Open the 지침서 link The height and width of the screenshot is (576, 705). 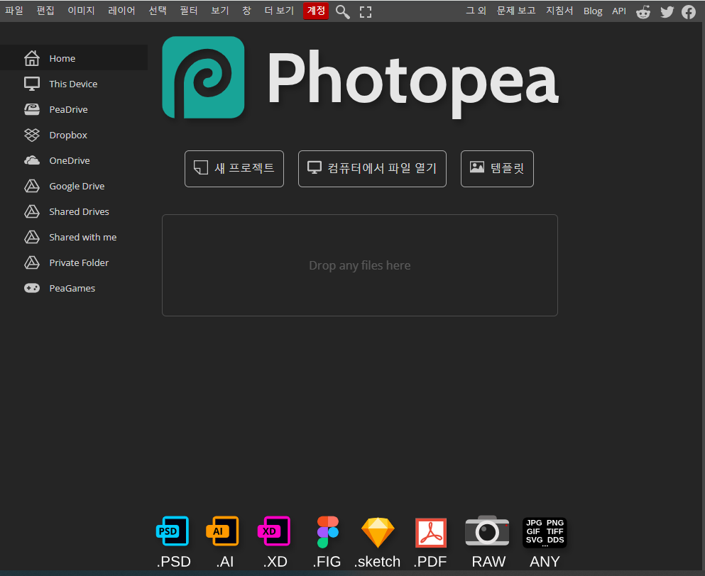click(559, 11)
